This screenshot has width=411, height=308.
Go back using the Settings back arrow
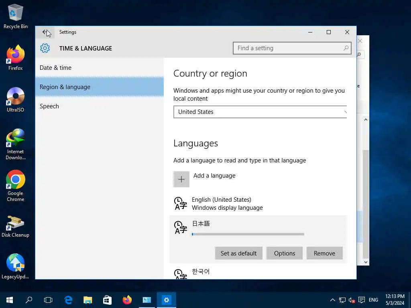coord(45,32)
